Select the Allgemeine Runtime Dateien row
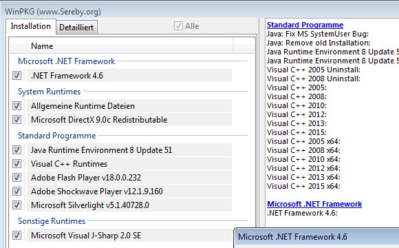This screenshot has width=399, height=248. [129, 106]
